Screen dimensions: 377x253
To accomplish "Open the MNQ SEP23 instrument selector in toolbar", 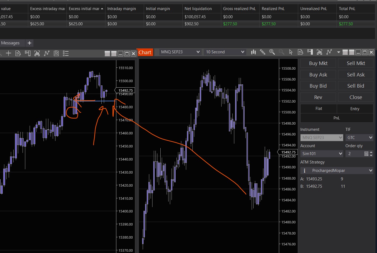I will point(180,52).
